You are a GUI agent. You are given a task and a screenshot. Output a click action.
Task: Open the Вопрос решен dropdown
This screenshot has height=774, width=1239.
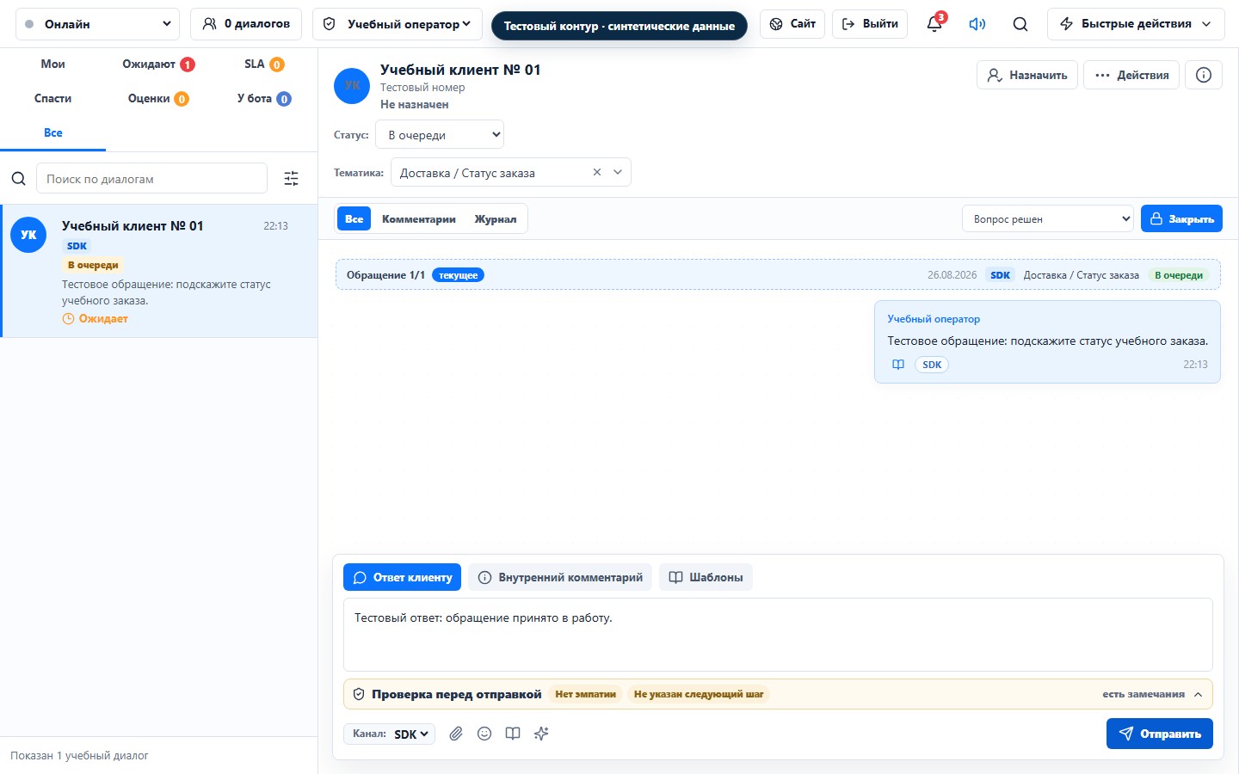[x=1048, y=218]
